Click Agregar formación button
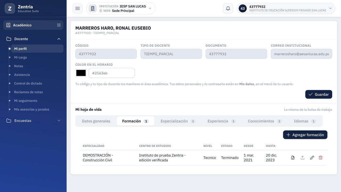 tap(305, 135)
